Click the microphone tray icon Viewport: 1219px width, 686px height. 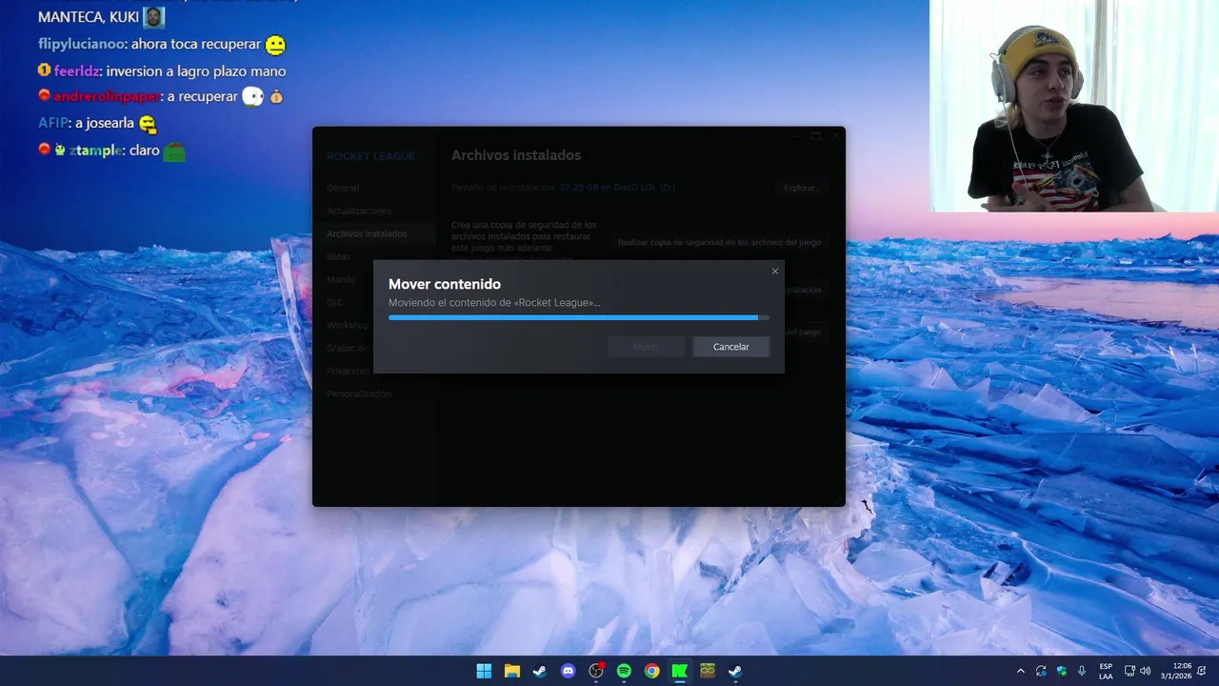pos(1082,671)
